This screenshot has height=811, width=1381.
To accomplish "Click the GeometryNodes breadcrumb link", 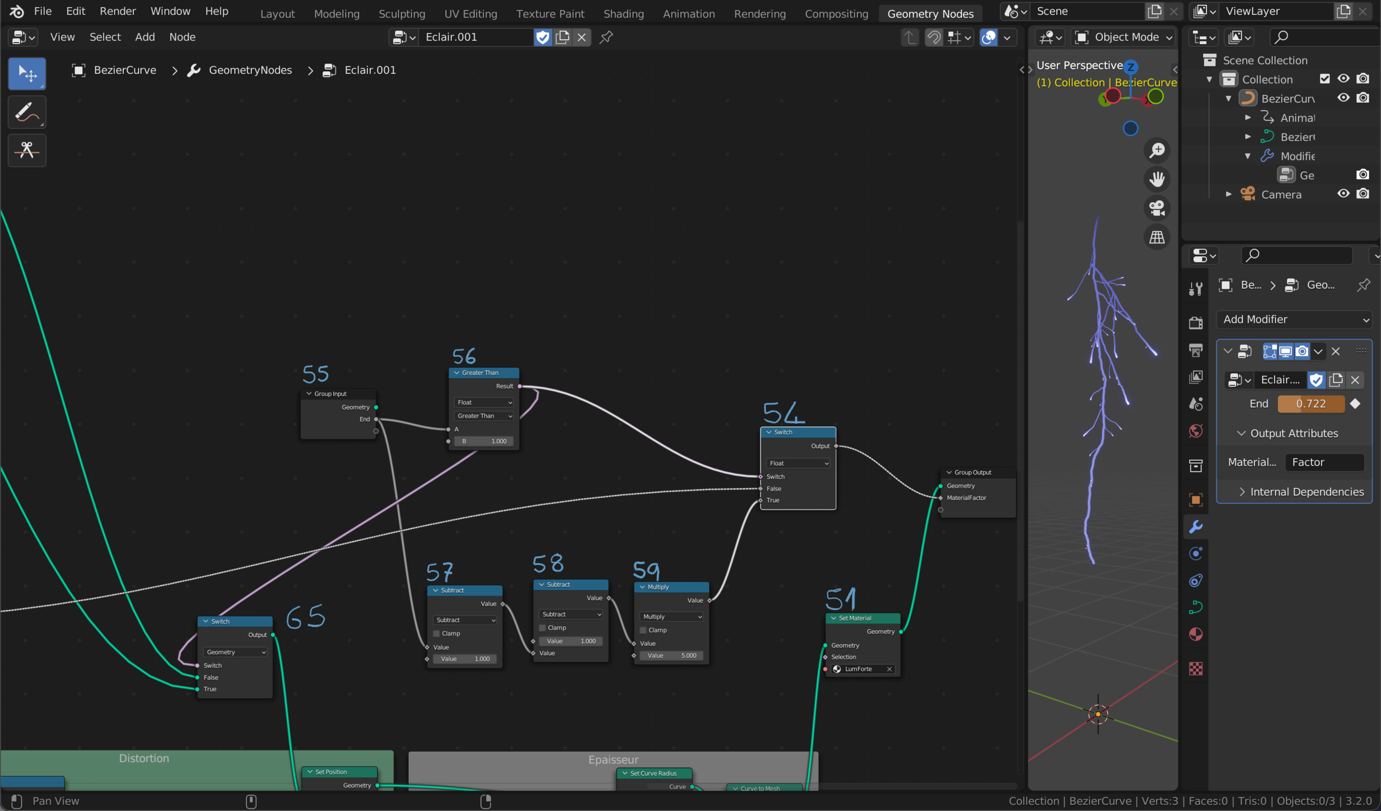I will coord(250,70).
